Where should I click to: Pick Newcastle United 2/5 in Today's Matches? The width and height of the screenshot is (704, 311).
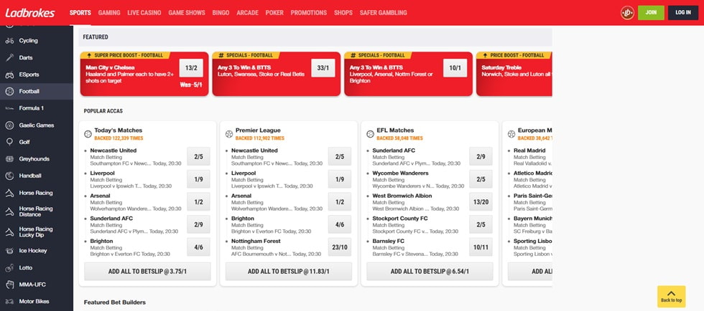click(x=198, y=156)
